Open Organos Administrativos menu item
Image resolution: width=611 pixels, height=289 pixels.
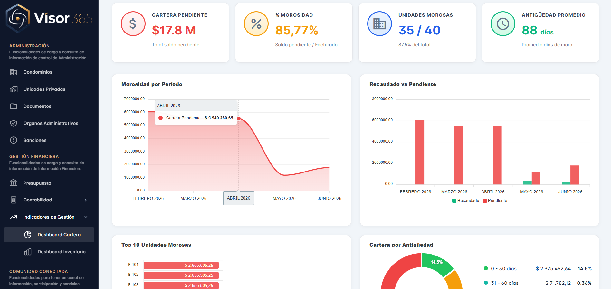tap(49, 123)
